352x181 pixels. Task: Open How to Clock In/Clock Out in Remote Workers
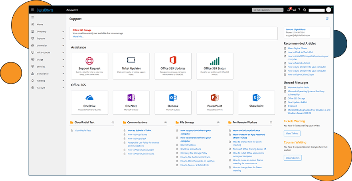pos(247,130)
